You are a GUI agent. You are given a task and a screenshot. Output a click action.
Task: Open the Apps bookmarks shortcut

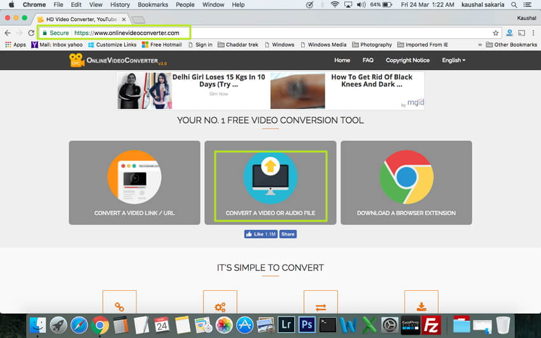[15, 45]
